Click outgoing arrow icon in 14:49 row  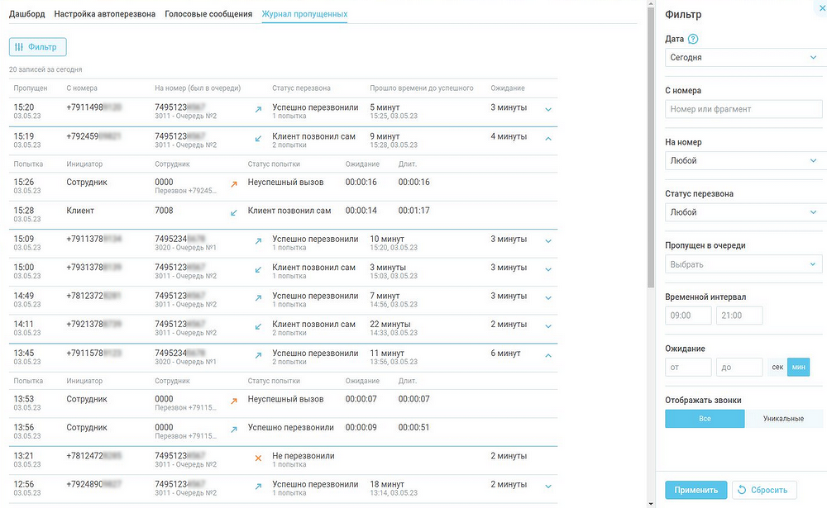[x=258, y=298]
